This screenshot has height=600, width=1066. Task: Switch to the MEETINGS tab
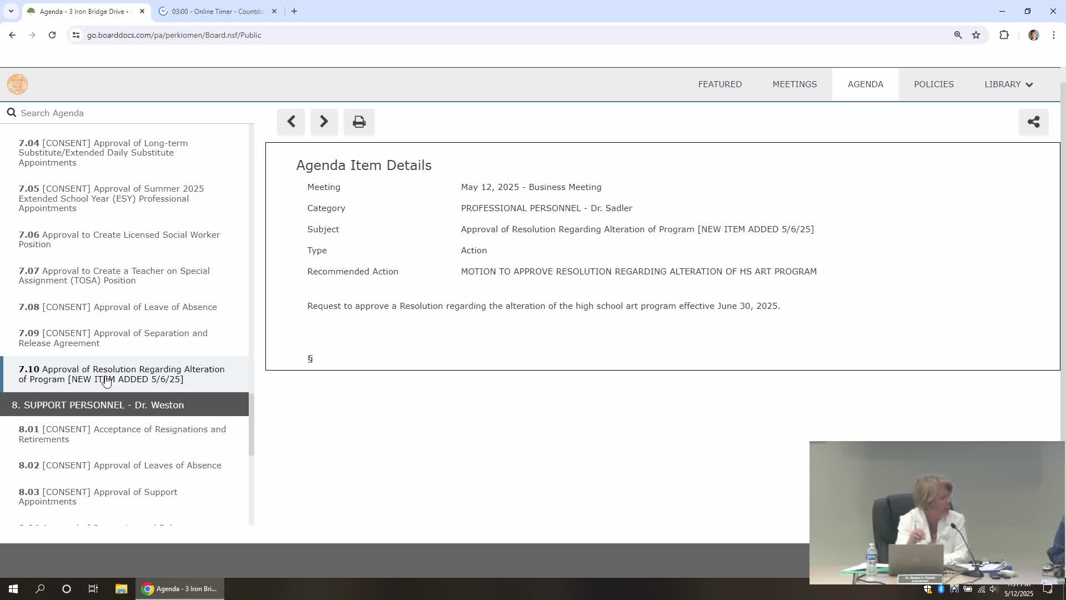(x=795, y=84)
